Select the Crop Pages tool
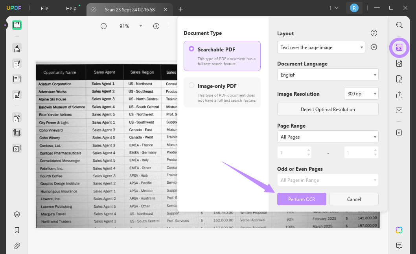 (x=17, y=132)
